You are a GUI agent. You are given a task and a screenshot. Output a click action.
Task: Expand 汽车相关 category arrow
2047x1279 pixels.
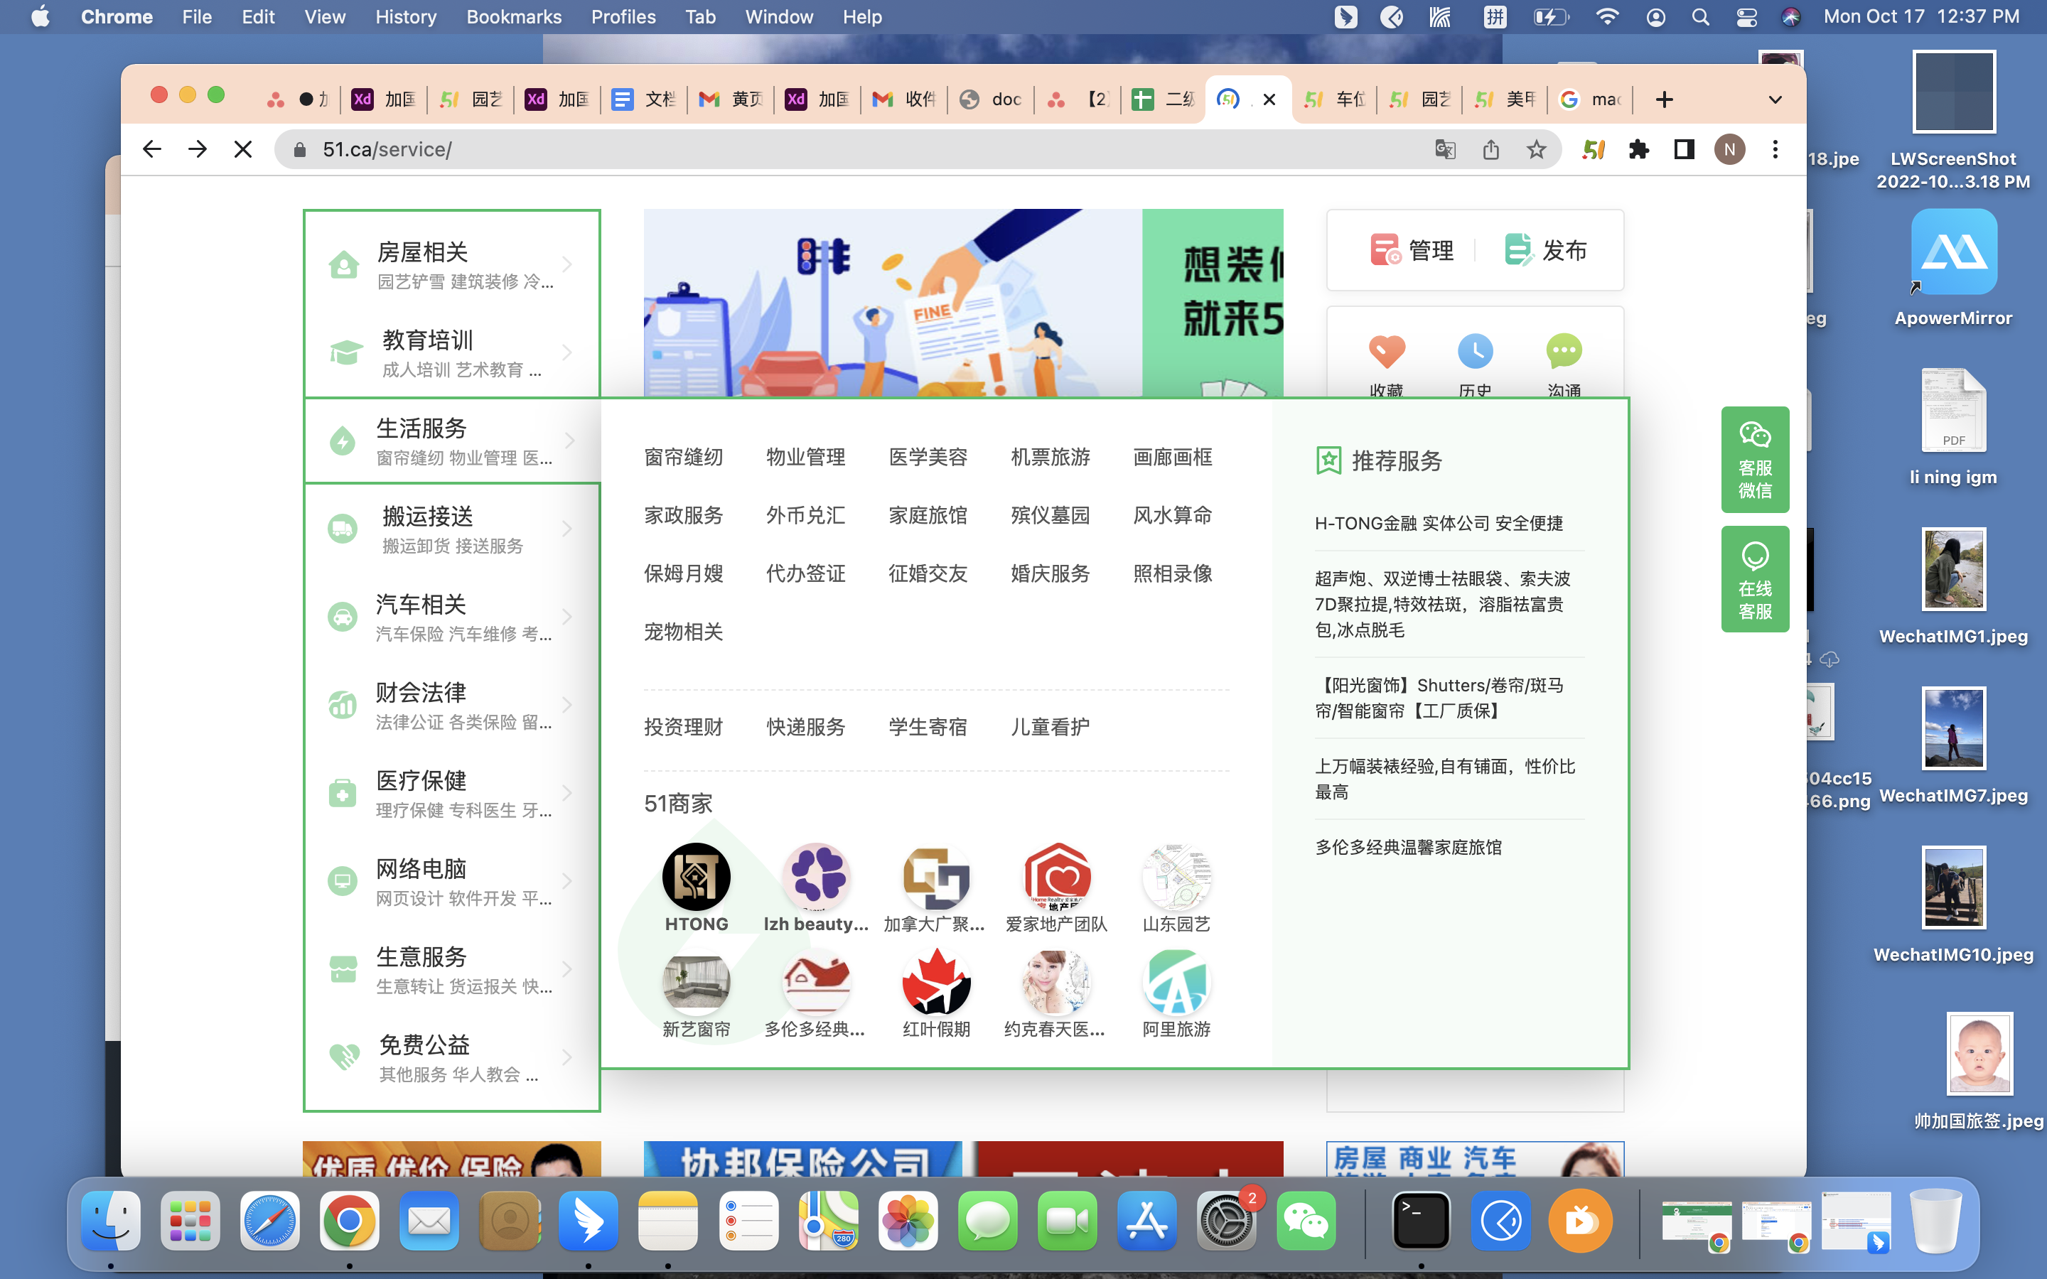(x=568, y=617)
